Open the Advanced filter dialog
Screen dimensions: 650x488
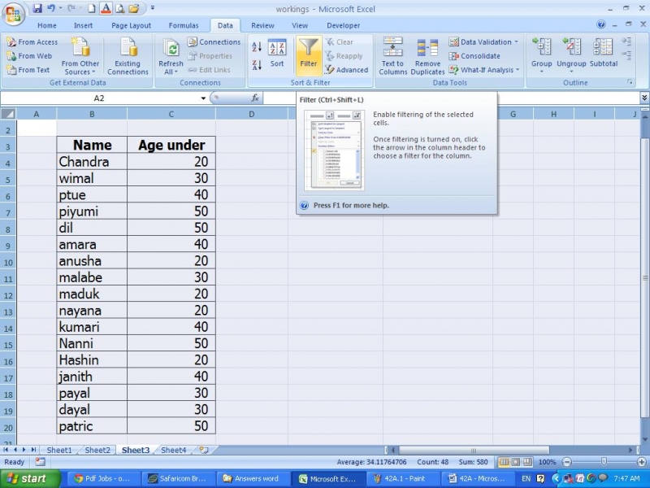pos(347,70)
